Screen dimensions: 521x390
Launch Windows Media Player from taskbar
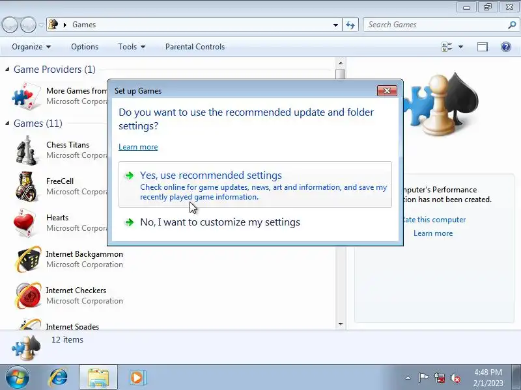tap(137, 378)
